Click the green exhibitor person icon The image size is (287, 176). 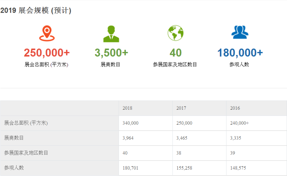pyautogui.click(x=111, y=33)
